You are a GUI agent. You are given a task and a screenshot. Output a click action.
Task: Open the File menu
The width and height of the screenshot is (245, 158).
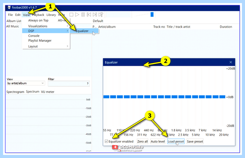tap(10, 15)
